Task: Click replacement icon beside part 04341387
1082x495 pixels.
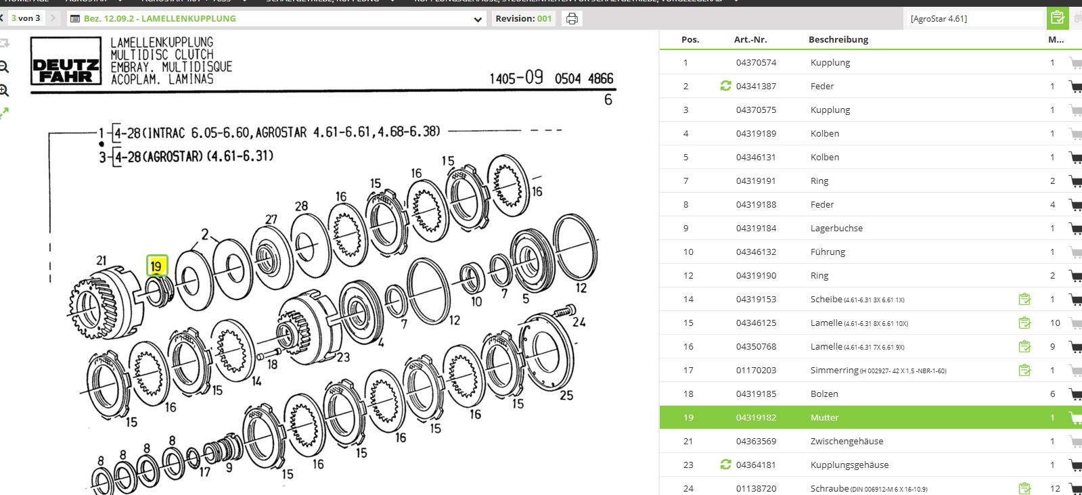Action: 725,86
